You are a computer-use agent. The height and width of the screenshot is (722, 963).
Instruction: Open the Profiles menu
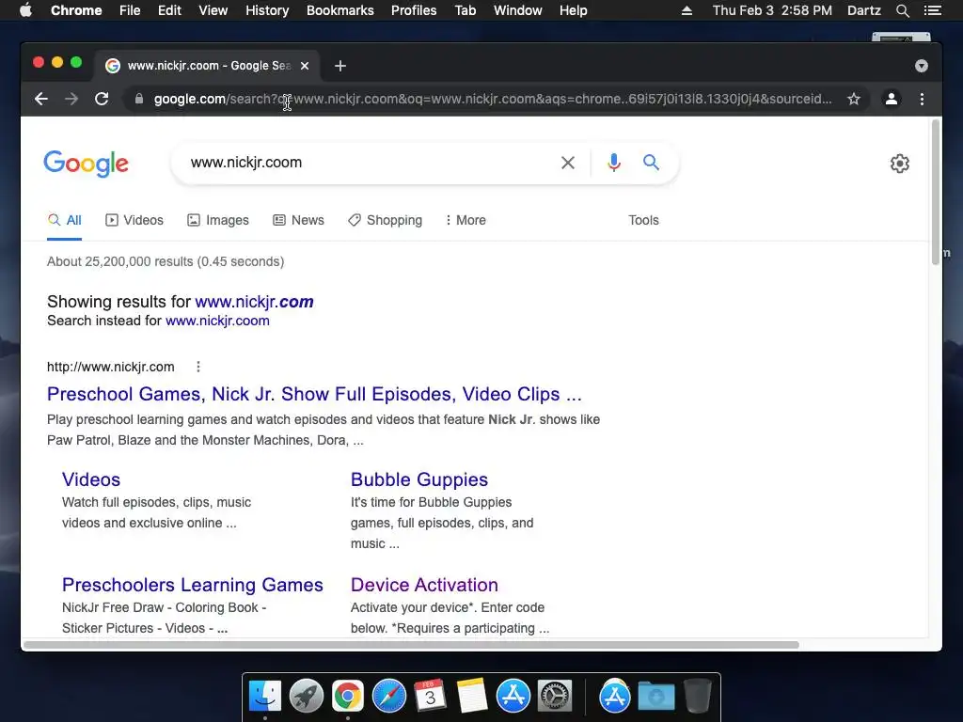tap(414, 10)
